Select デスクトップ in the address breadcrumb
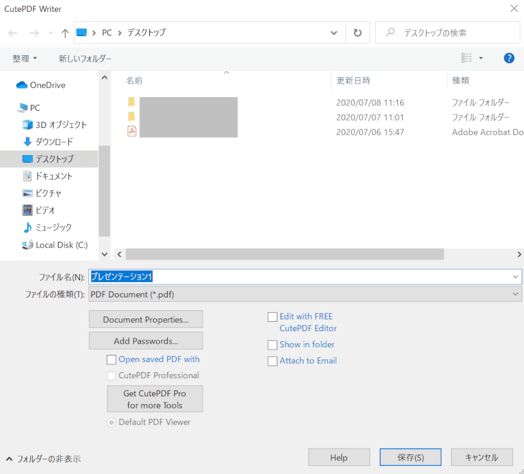 pos(146,33)
